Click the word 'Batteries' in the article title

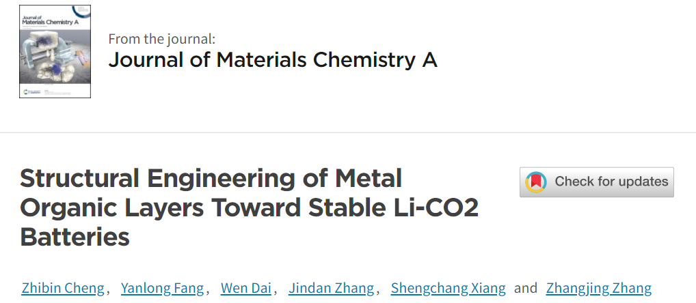coord(75,237)
